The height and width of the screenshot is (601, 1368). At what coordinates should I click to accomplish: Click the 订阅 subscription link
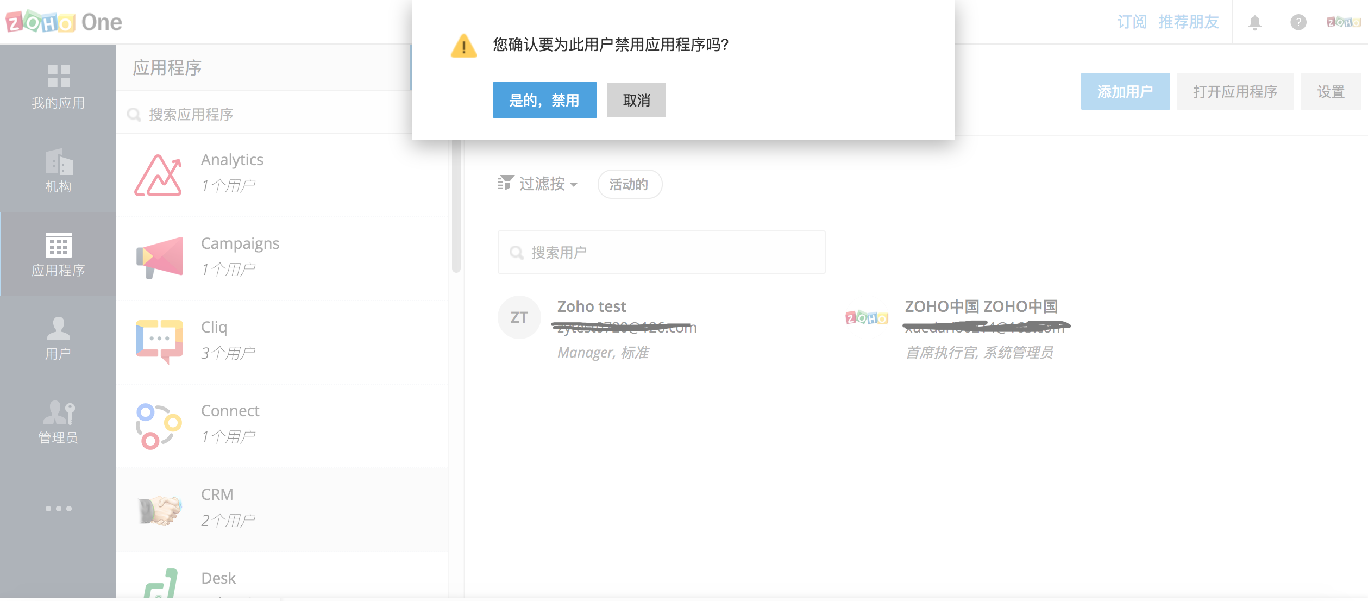click(x=1131, y=22)
